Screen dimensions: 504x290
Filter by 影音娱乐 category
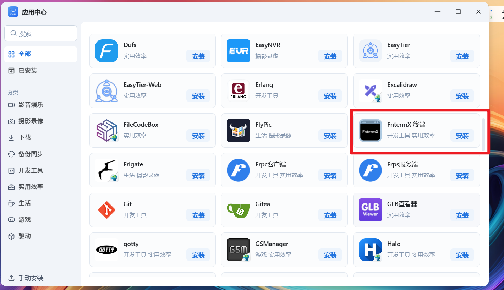point(40,105)
